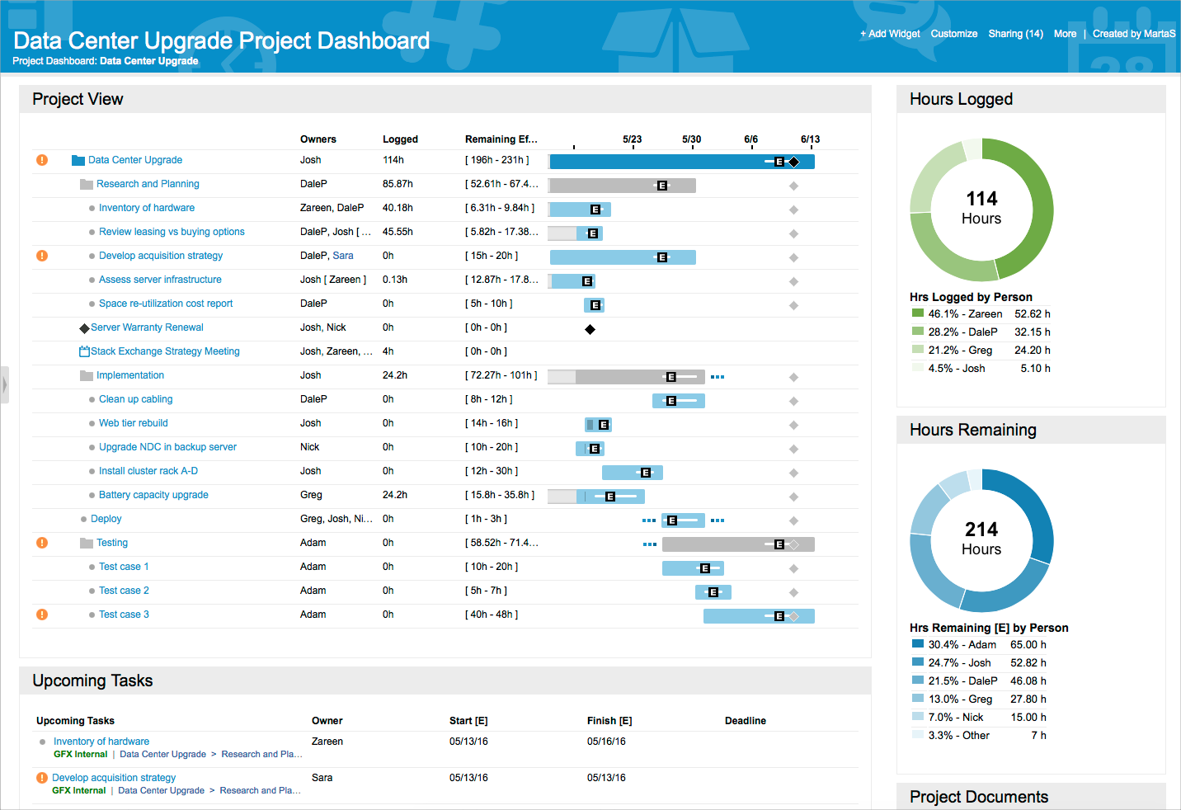
Task: Click the ellipsis after the Implementation Gantt bar
Action: pyautogui.click(x=718, y=376)
